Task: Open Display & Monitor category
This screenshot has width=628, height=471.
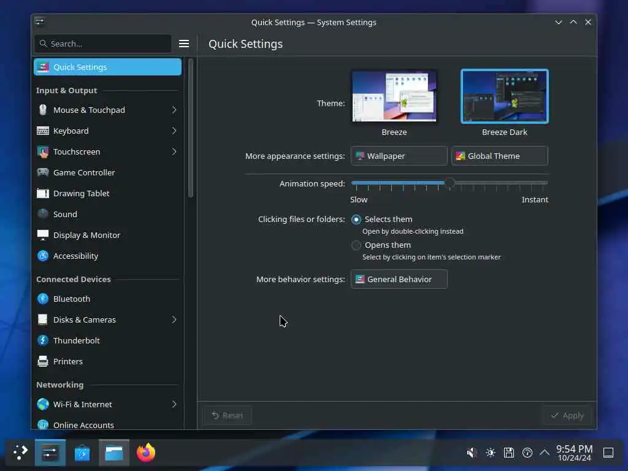Action: point(107,235)
